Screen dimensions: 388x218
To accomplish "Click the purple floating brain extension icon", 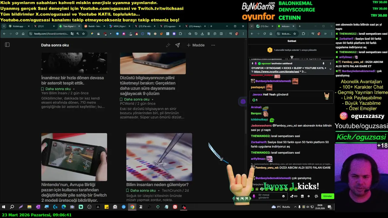I will [x=243, y=101].
